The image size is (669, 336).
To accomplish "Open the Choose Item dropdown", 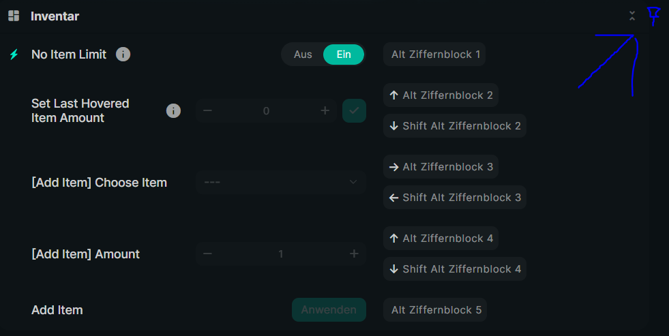I will 281,182.
